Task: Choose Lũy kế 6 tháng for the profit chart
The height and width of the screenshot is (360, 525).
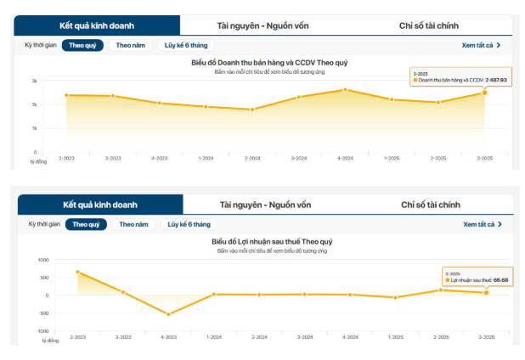Action: [x=189, y=224]
